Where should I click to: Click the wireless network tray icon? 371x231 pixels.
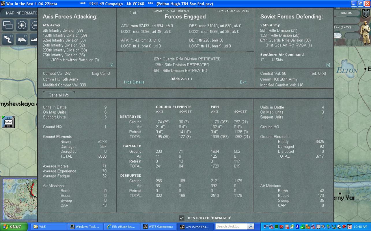pyautogui.click(x=266, y=227)
